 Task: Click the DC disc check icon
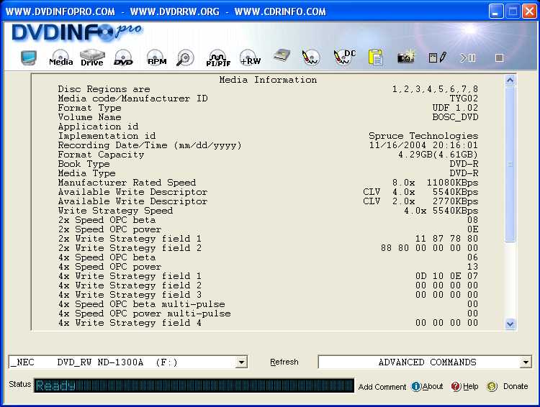tap(344, 57)
